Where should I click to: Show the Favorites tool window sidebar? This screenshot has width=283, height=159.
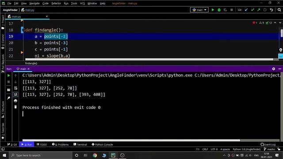pyautogui.click(x=3, y=131)
